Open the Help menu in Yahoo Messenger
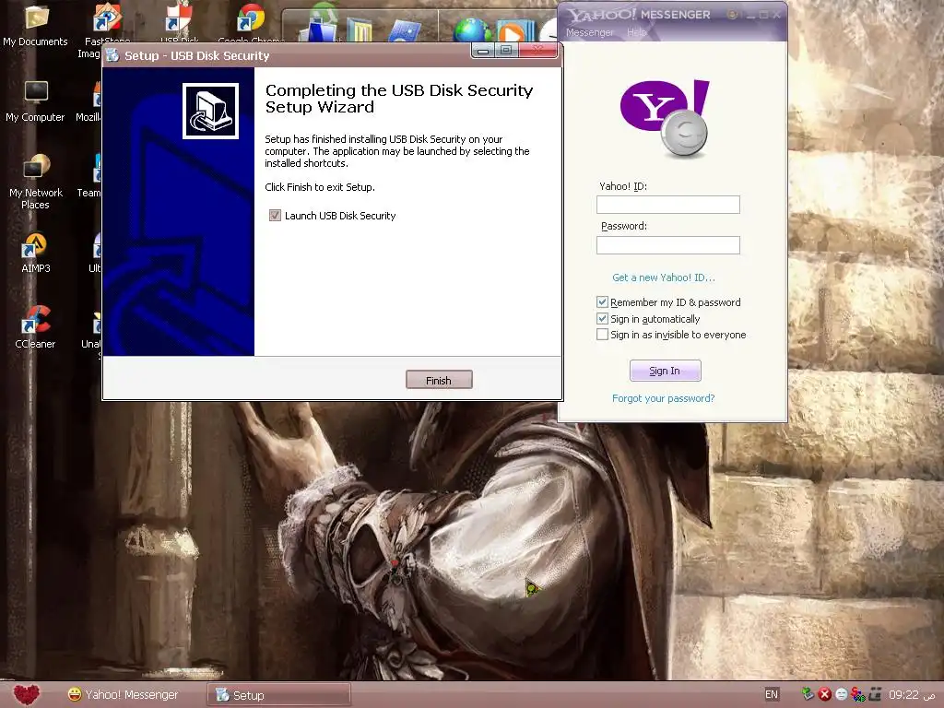The width and height of the screenshot is (944, 708). (636, 32)
